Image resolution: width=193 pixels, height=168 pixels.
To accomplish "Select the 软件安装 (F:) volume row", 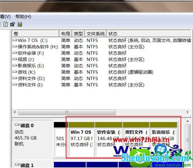I will (102, 53).
